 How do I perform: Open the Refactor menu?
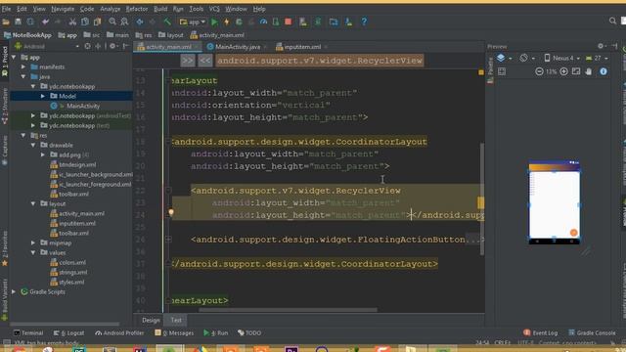(x=137, y=9)
